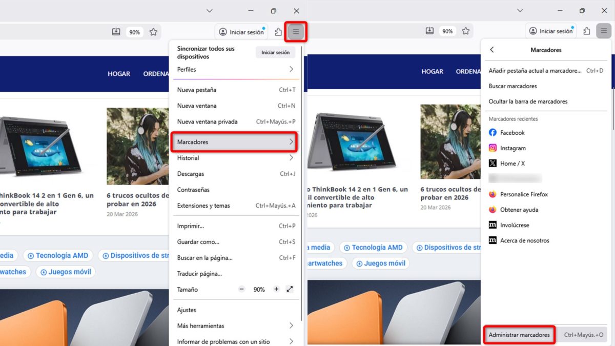Click 90% zoom indicator in left window

click(134, 32)
